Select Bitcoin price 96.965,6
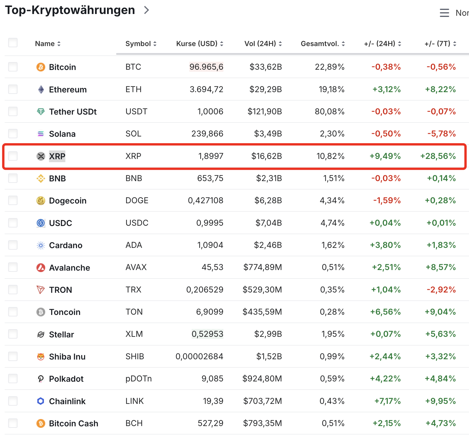Screen dimensions: 469x438 coord(206,67)
